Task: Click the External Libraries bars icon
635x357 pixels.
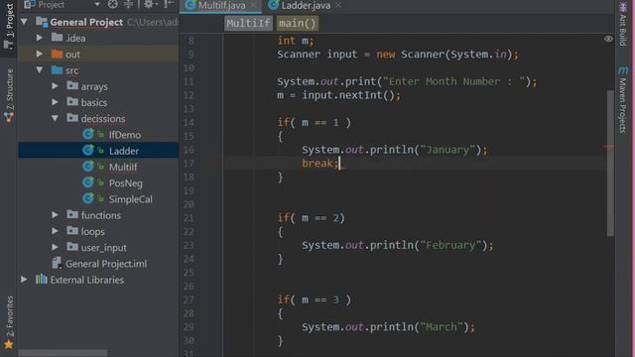Action: [41, 279]
